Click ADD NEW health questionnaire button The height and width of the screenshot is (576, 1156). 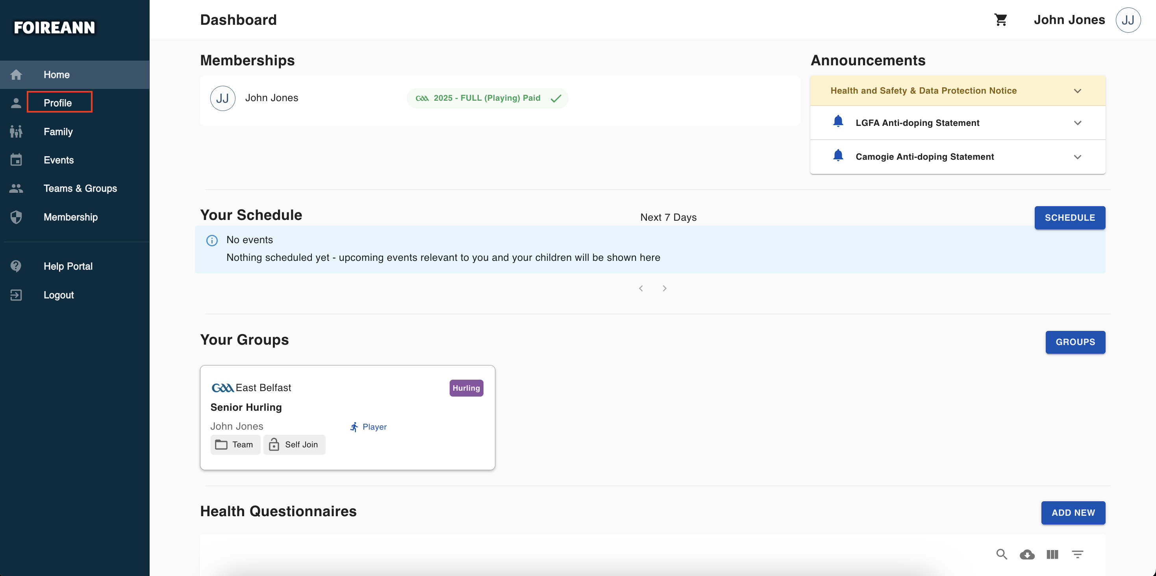click(x=1073, y=513)
